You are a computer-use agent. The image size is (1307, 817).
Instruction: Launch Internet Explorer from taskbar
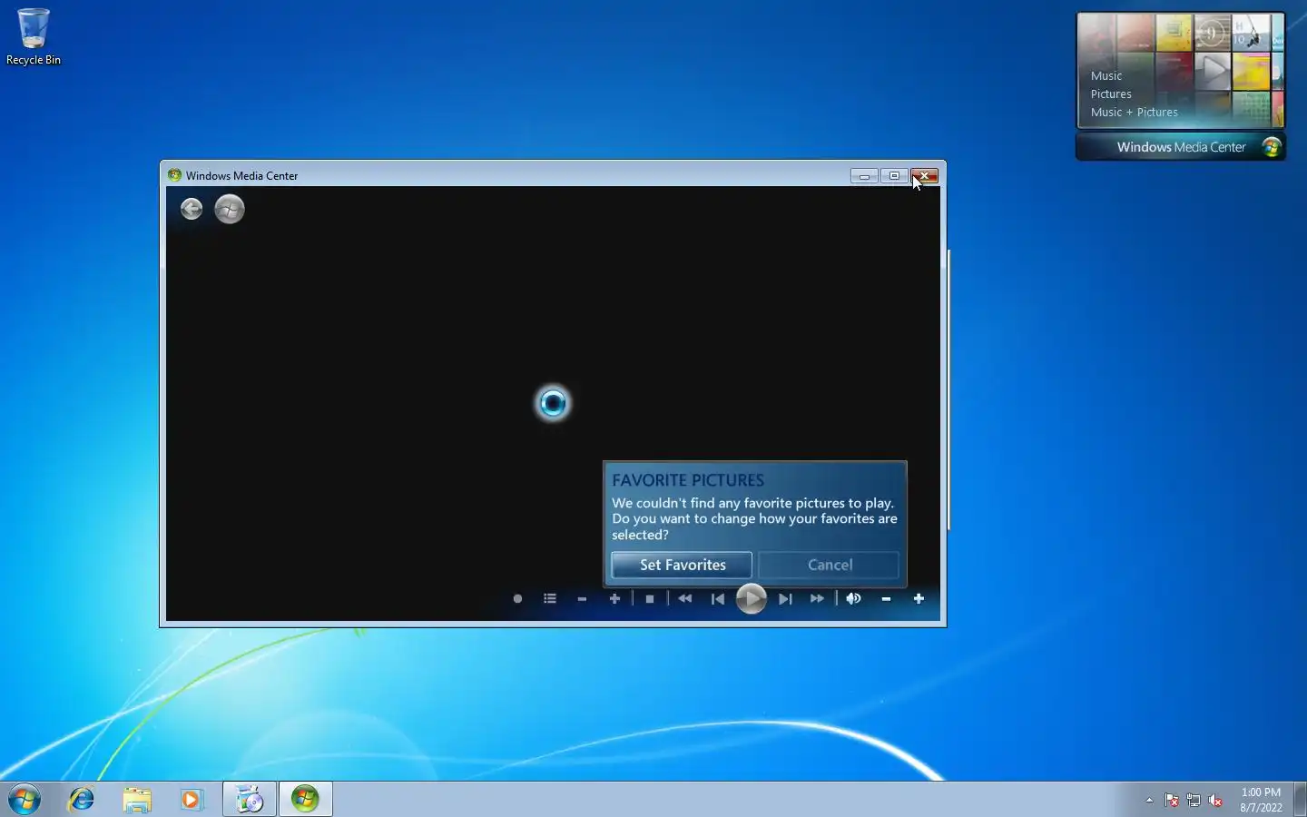(x=82, y=799)
